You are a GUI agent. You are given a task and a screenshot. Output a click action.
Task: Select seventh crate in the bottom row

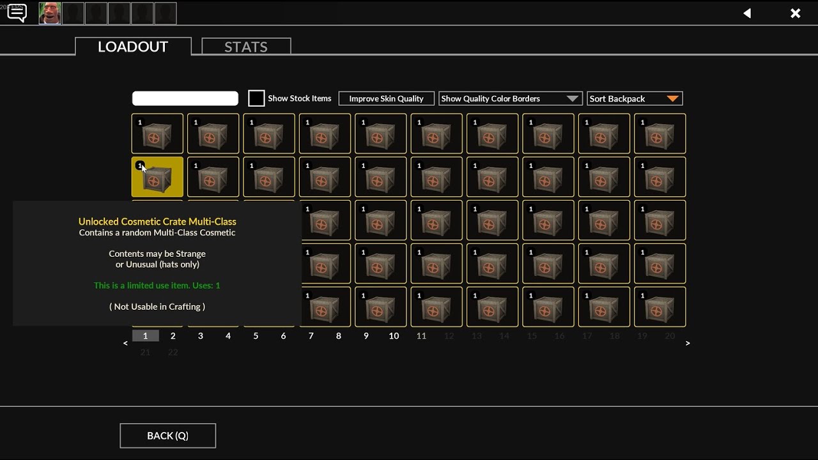click(x=493, y=307)
